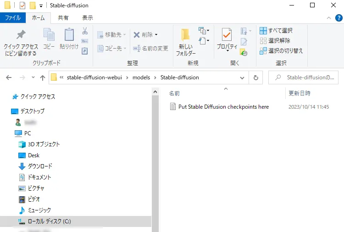This screenshot has height=232, width=344.
Task: Click the Stable-diffusion search box
Action: [304, 77]
